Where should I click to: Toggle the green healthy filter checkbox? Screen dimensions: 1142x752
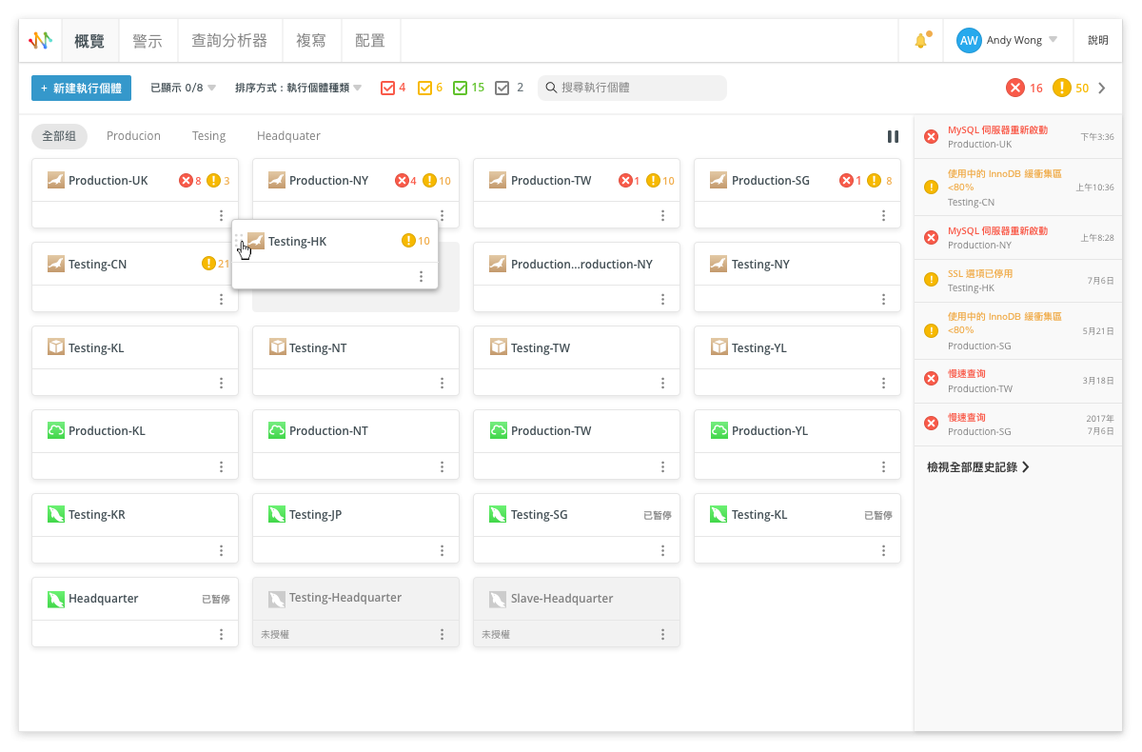[460, 88]
